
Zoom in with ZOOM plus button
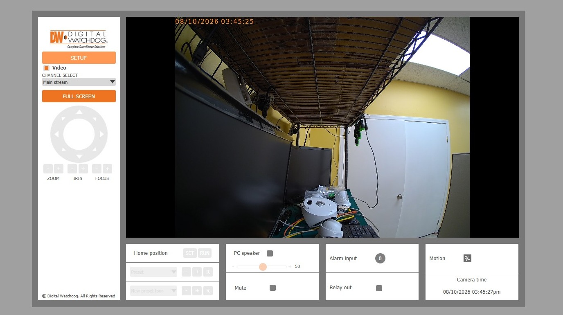[59, 169]
